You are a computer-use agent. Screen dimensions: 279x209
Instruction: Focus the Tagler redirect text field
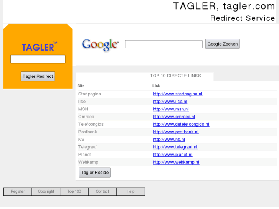point(38,59)
